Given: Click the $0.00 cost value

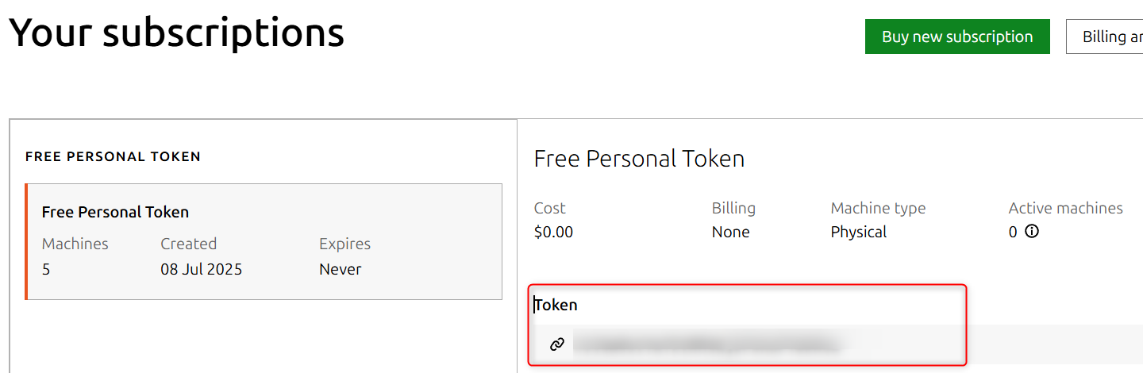Looking at the screenshot, I should 553,232.
